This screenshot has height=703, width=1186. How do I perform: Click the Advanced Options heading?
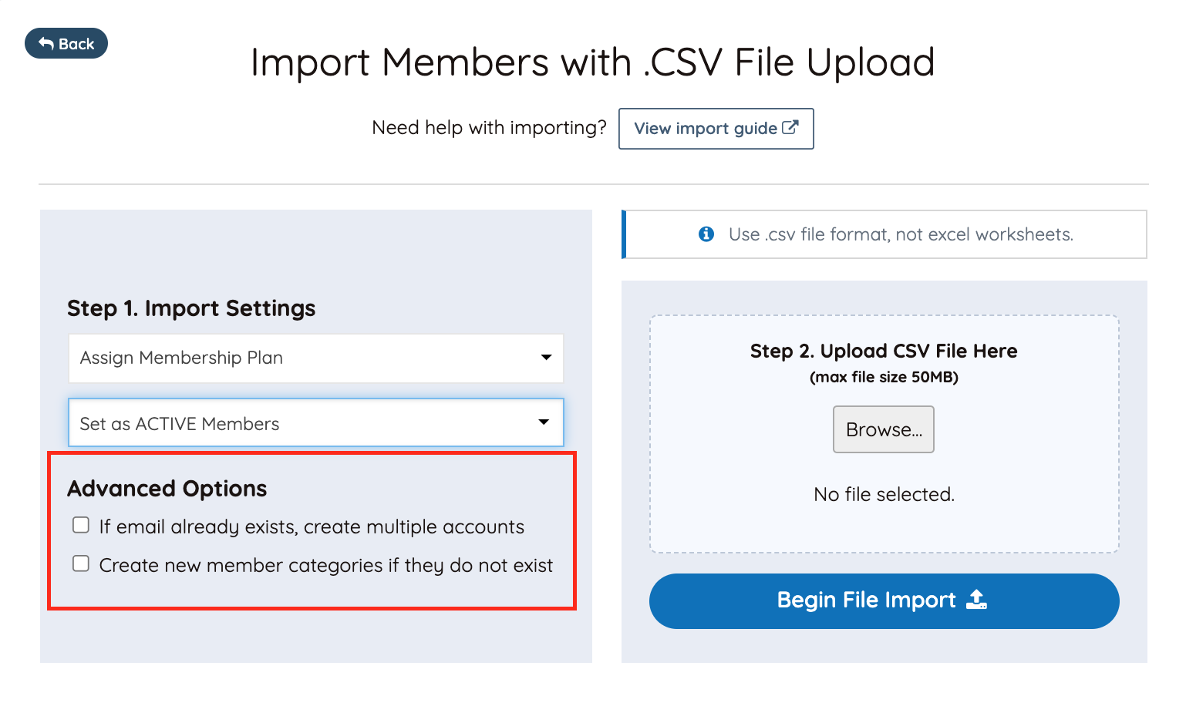click(167, 488)
